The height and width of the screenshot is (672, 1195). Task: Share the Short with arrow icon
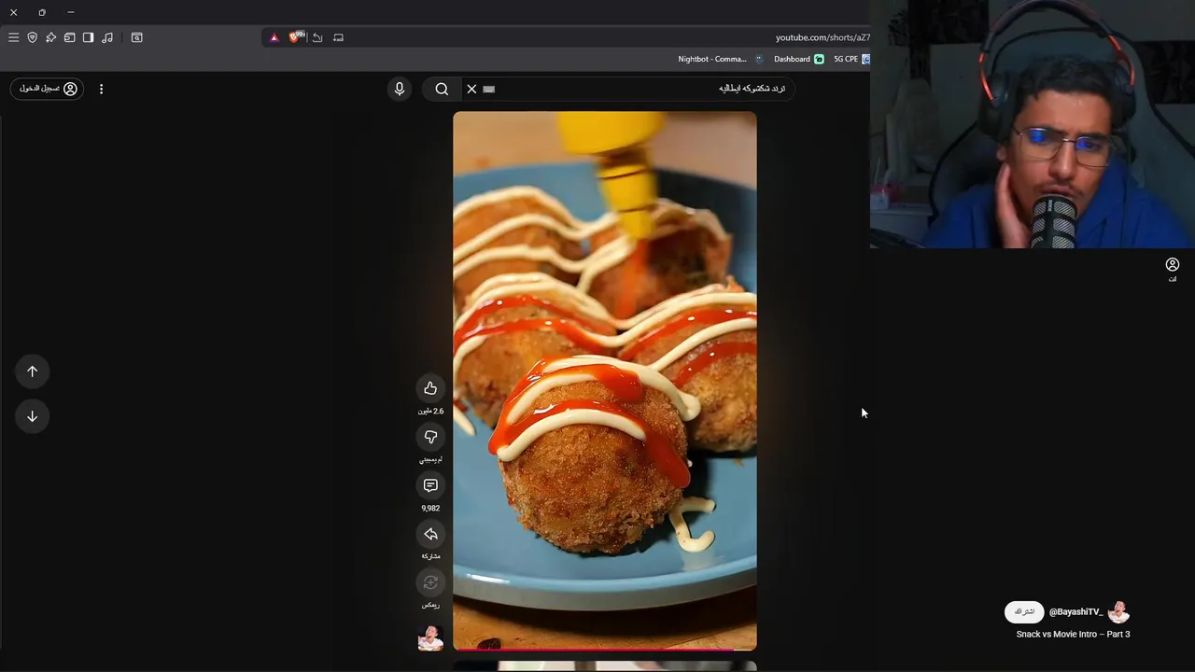pyautogui.click(x=430, y=534)
